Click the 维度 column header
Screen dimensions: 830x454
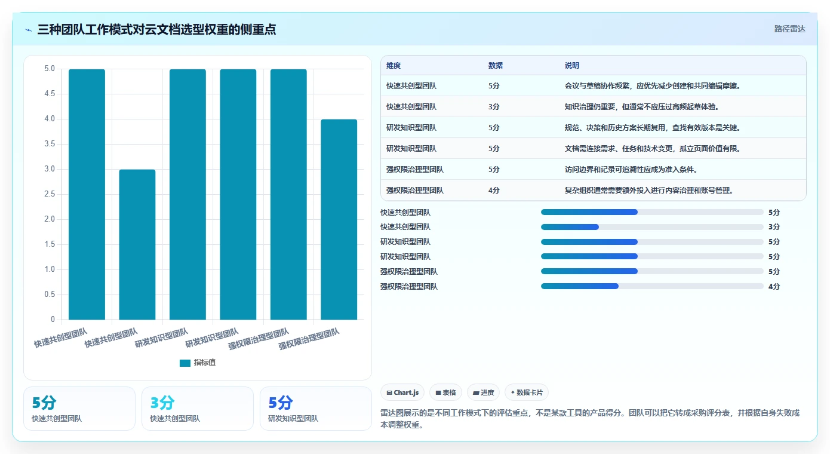394,66
